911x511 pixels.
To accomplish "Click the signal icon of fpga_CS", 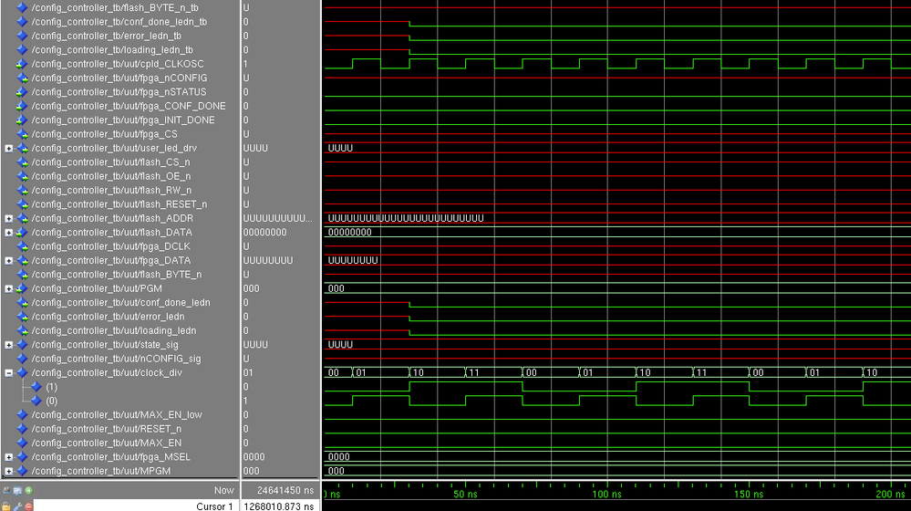I will [x=22, y=134].
